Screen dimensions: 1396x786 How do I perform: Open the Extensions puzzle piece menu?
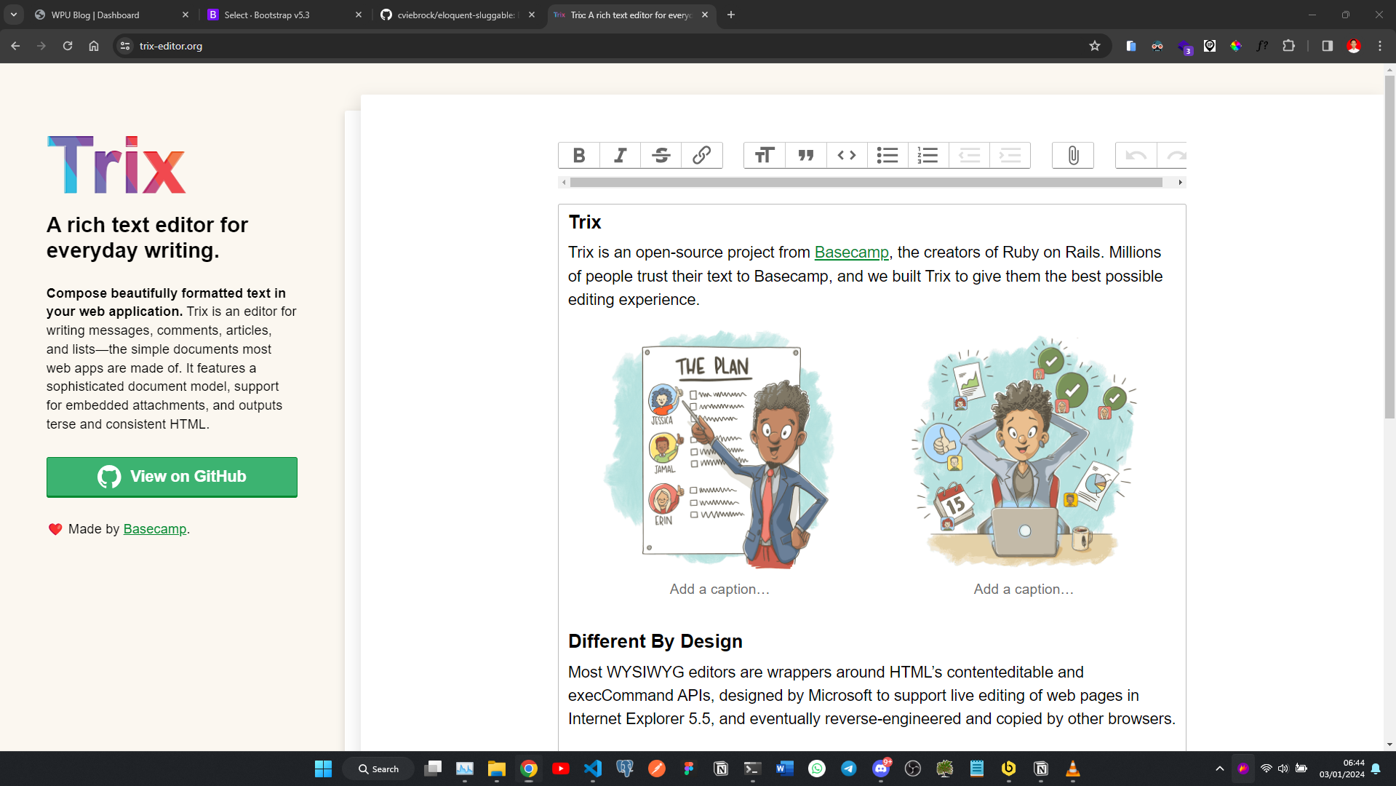1288,46
